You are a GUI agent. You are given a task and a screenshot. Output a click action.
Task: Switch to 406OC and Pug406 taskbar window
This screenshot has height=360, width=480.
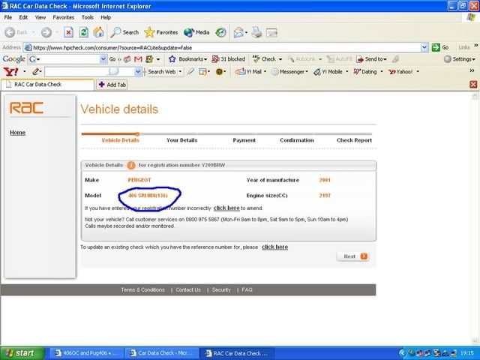pos(86,353)
